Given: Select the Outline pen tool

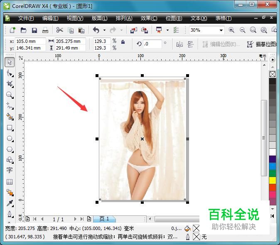Looking at the screenshot, I should (x=10, y=214).
